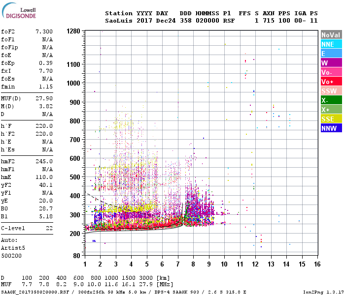
Task: Select the SSE legend swatch
Action: coord(331,119)
